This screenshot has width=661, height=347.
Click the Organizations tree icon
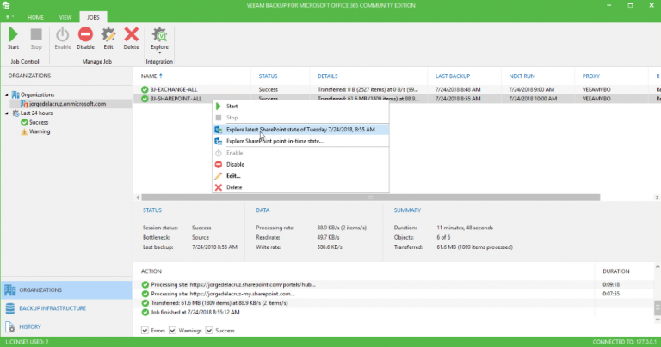click(15, 94)
